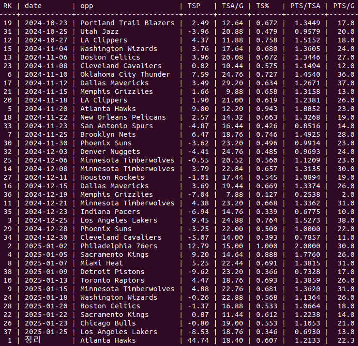Click summary PTS/G value 22.3
The width and height of the screenshot is (358, 346).
[346, 340]
